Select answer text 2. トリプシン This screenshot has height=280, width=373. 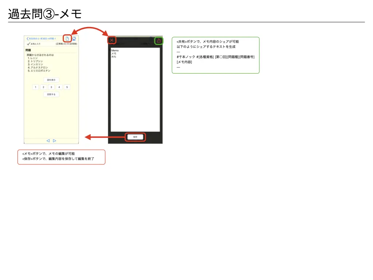pos(35,61)
